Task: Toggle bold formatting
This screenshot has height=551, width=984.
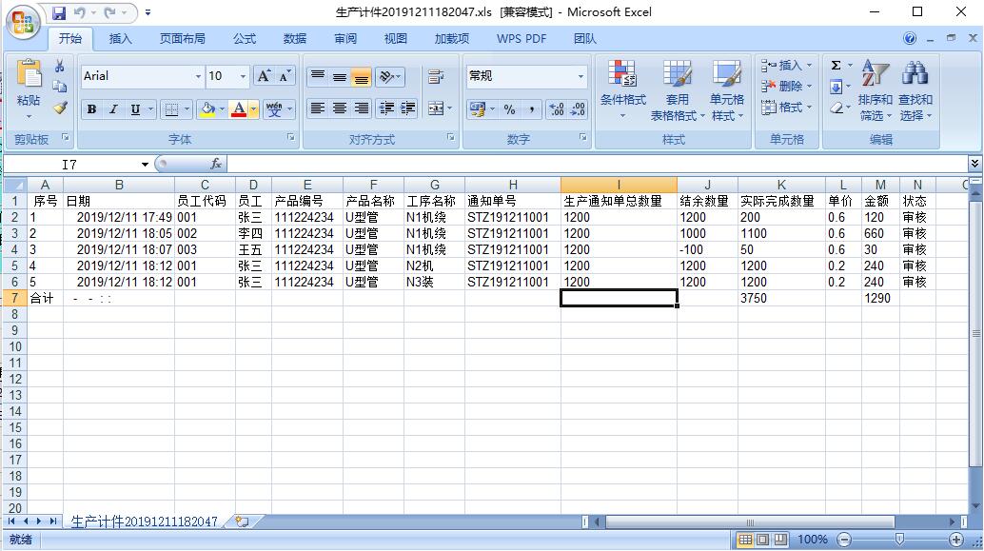Action: point(91,109)
